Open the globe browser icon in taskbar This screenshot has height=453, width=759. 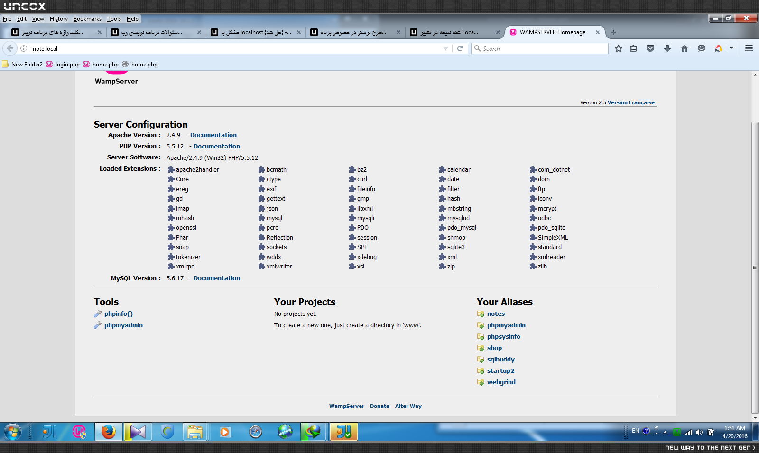(285, 432)
